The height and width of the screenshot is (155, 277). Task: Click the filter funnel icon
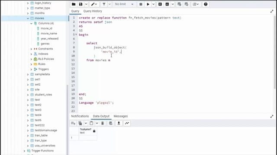pos(104,4)
